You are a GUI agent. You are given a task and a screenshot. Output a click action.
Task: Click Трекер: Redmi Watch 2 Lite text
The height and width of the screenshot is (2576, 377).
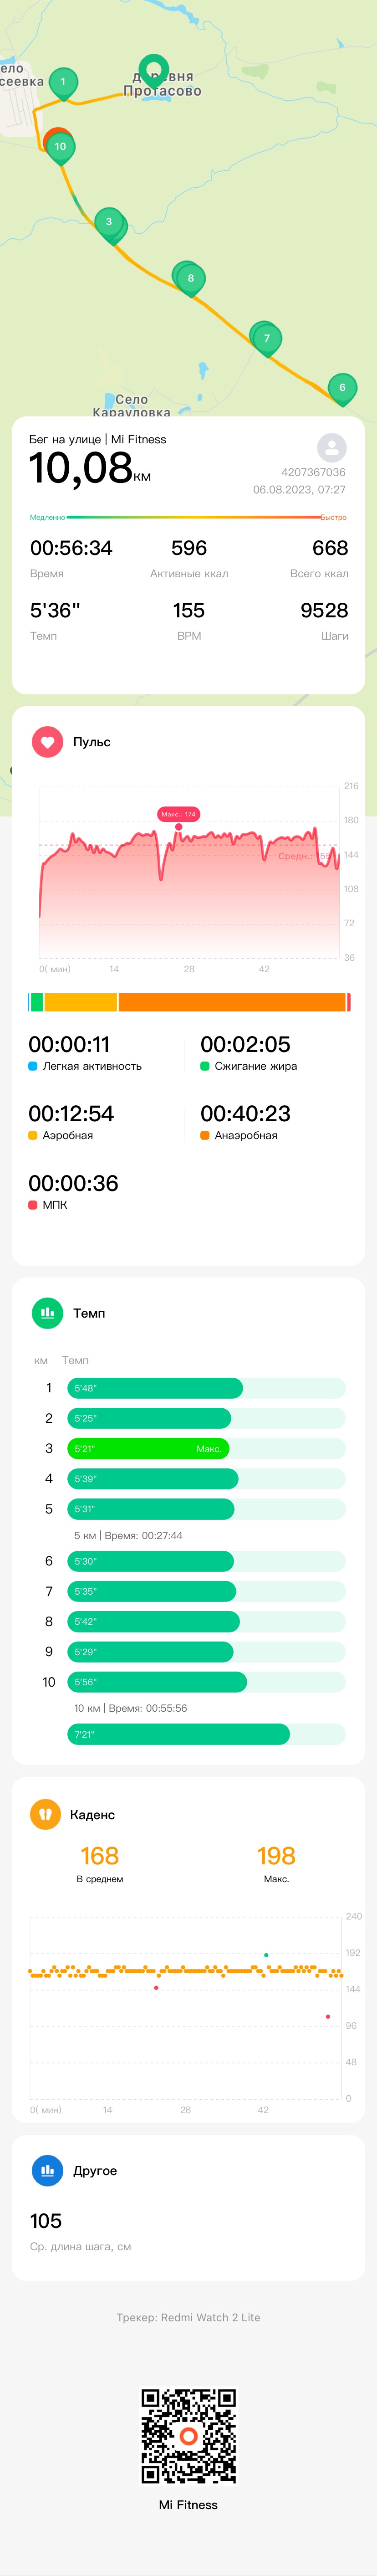coord(188,2317)
